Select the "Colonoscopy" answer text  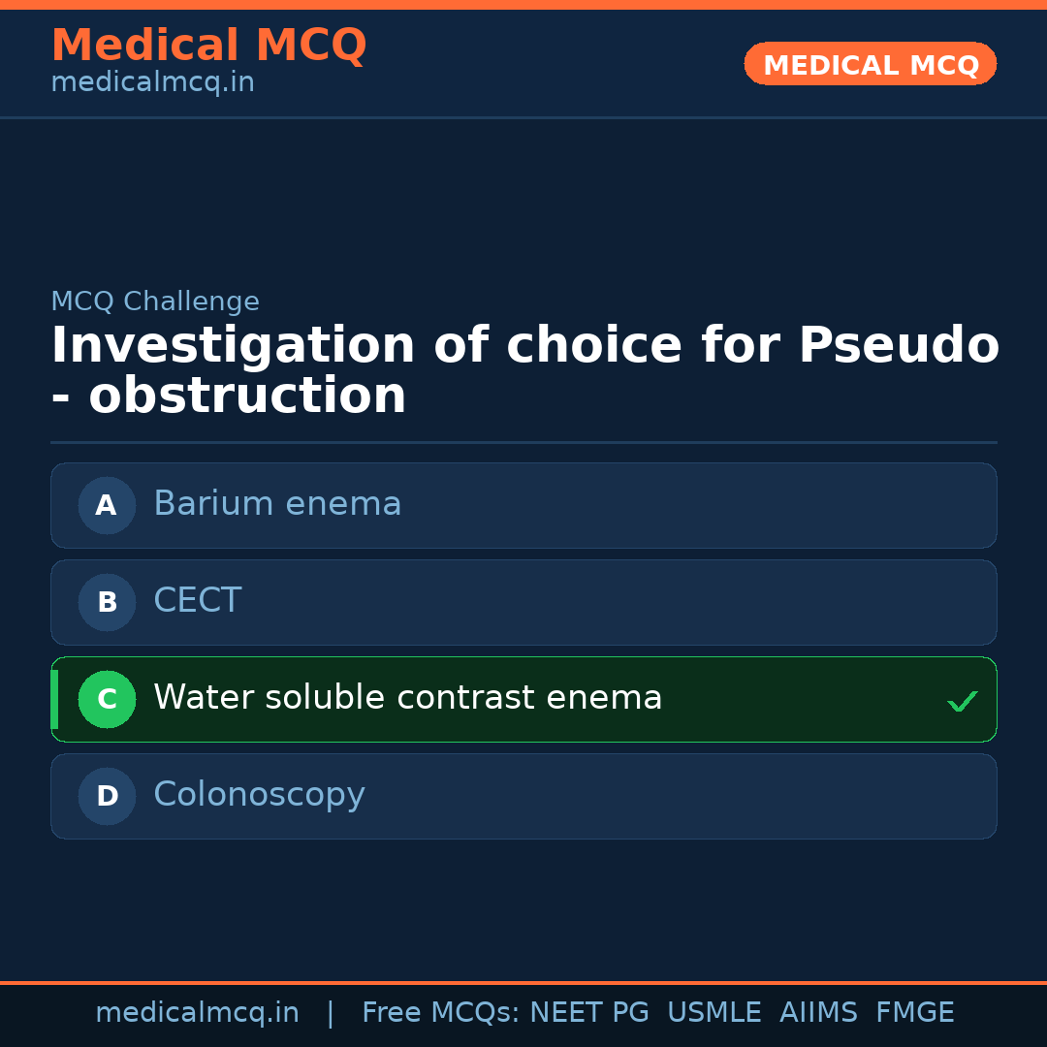(x=259, y=795)
